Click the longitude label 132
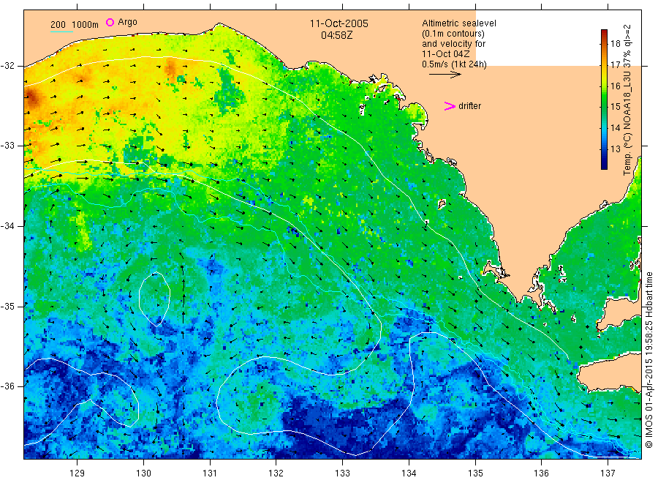658x483 pixels. (276, 473)
